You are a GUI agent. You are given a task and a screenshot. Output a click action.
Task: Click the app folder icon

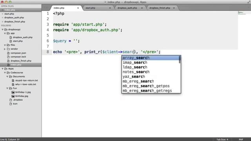click(8, 33)
